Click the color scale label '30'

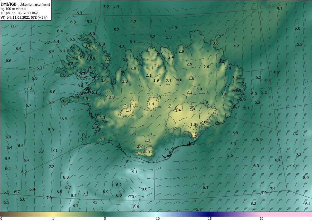262,219
